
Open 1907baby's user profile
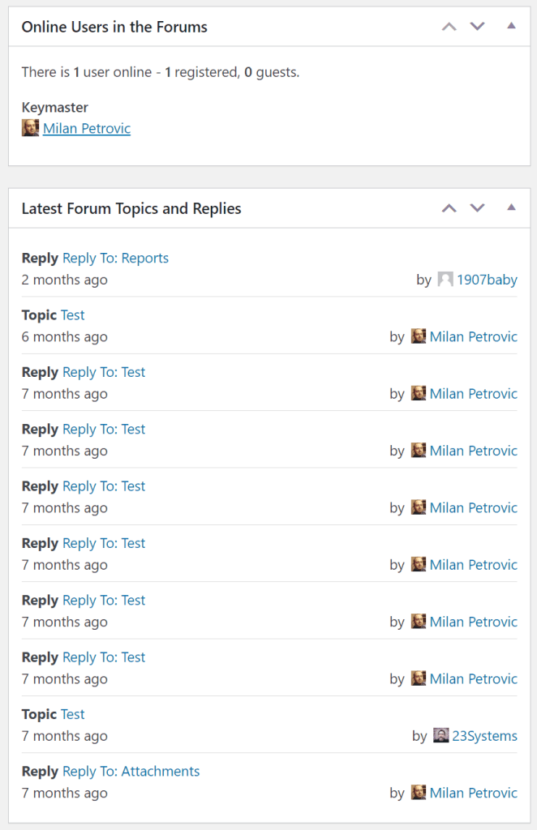488,279
